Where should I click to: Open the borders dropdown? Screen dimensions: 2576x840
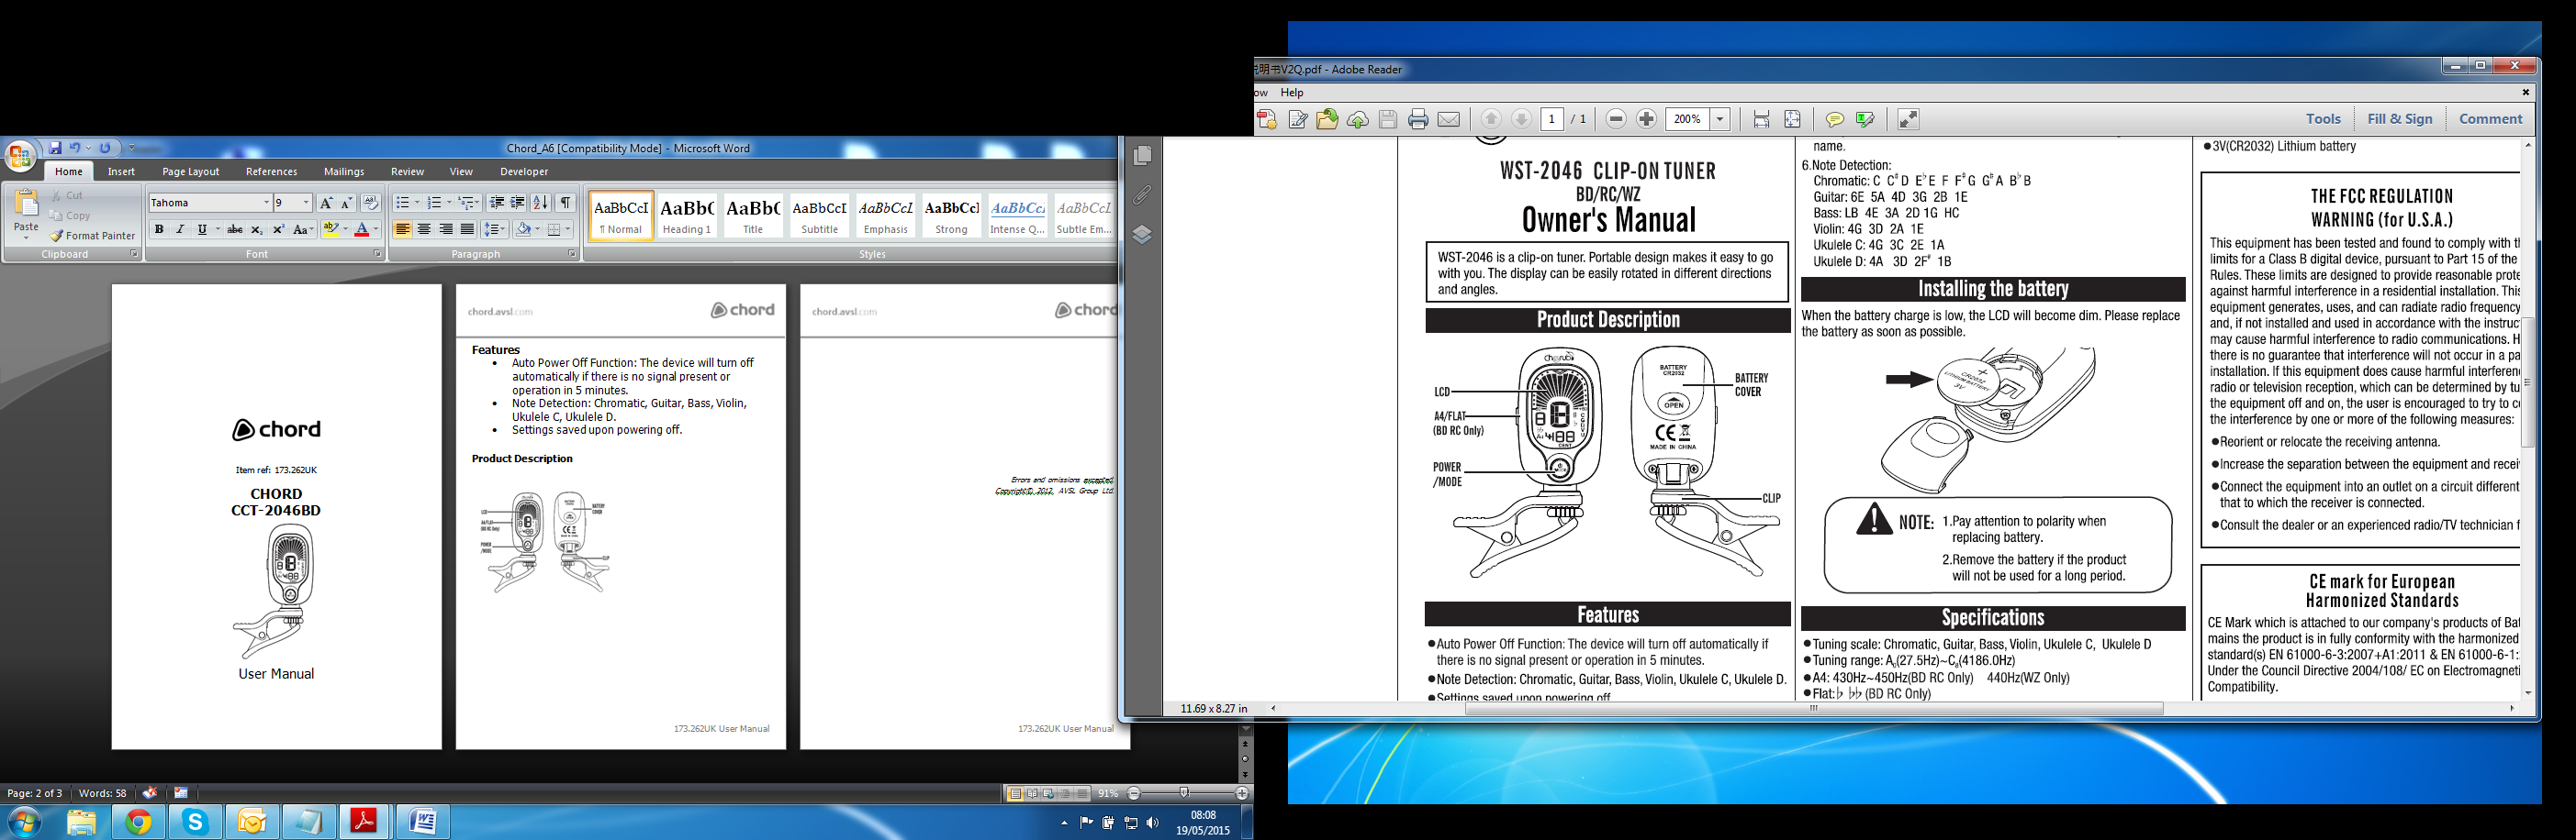(568, 230)
